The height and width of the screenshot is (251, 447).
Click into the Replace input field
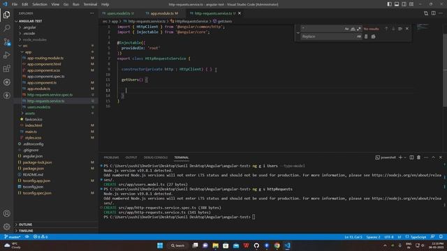pos(328,36)
